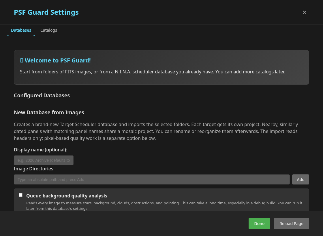Click the New Database from Images heading
Image resolution: width=323 pixels, height=236 pixels.
click(49, 113)
